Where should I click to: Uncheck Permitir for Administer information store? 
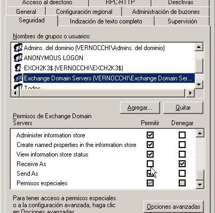pyautogui.click(x=150, y=135)
